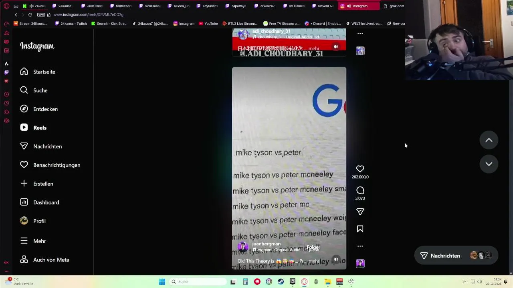Image resolution: width=513 pixels, height=288 pixels.
Task: Open Benachrichtigungen heart icon
Action: click(x=24, y=165)
